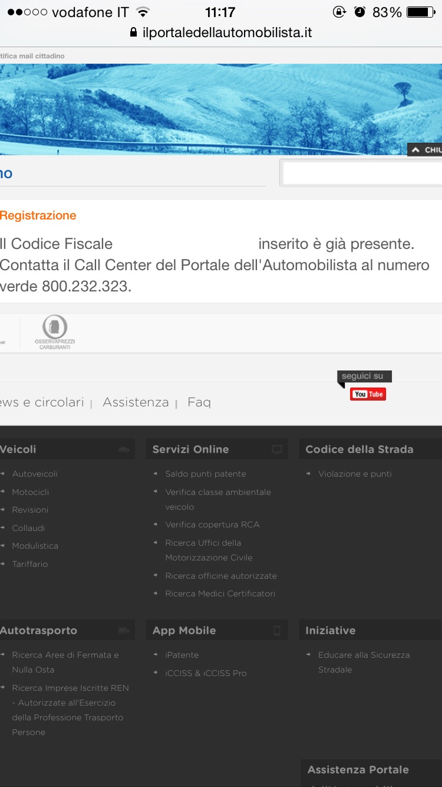442x787 pixels.
Task: Tap the ilportaledellautomobilista.it address bar
Action: [227, 32]
